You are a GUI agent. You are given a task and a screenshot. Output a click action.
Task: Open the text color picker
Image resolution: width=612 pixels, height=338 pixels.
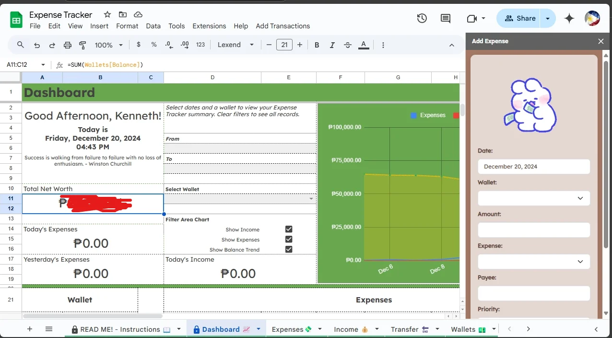pos(364,45)
